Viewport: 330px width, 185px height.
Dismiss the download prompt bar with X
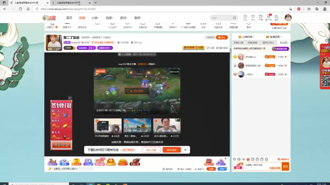pyautogui.click(x=186, y=150)
